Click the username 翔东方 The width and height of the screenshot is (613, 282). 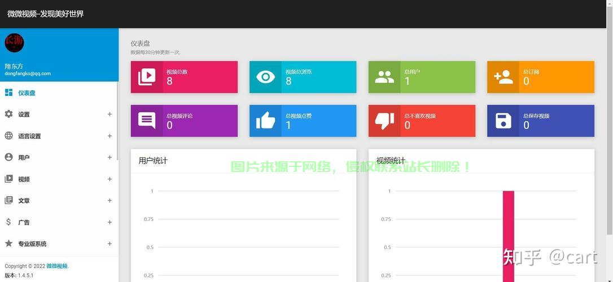tap(14, 67)
